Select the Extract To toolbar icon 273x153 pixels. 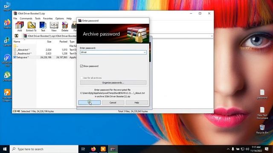(31, 26)
